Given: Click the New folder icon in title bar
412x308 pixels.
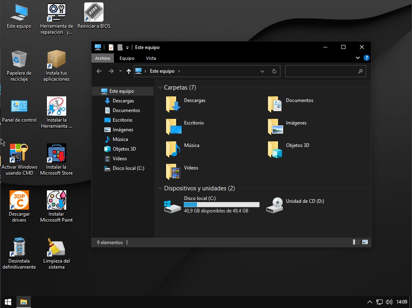Looking at the screenshot, I should (120, 47).
